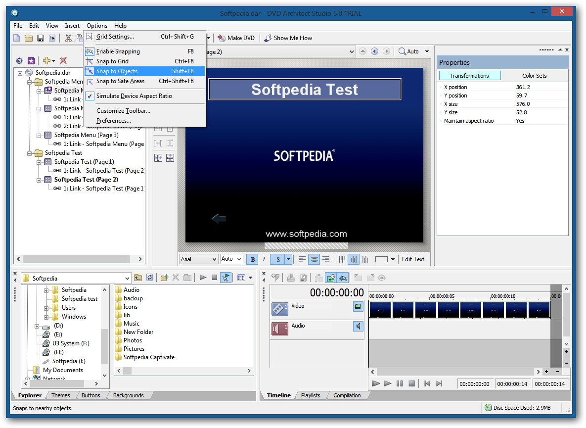Open Preferences from Options menu
The image size is (586, 428).
(x=144, y=121)
